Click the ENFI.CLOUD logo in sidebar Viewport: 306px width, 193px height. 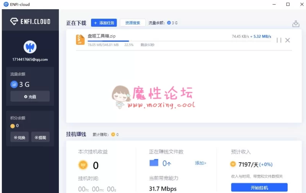click(x=30, y=21)
